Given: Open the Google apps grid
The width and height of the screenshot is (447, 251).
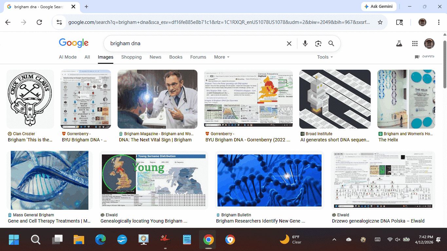Looking at the screenshot, I should (415, 44).
